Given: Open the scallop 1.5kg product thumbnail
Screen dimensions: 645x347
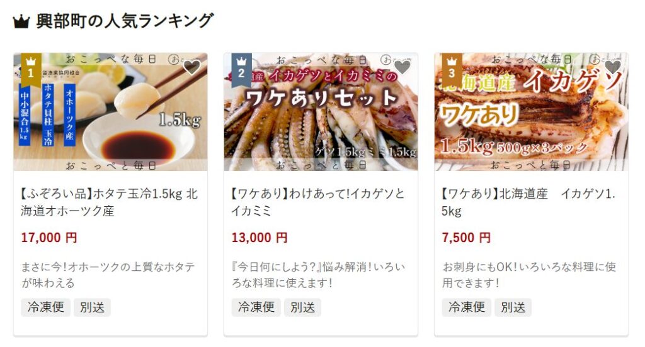Looking at the screenshot, I should point(110,112).
